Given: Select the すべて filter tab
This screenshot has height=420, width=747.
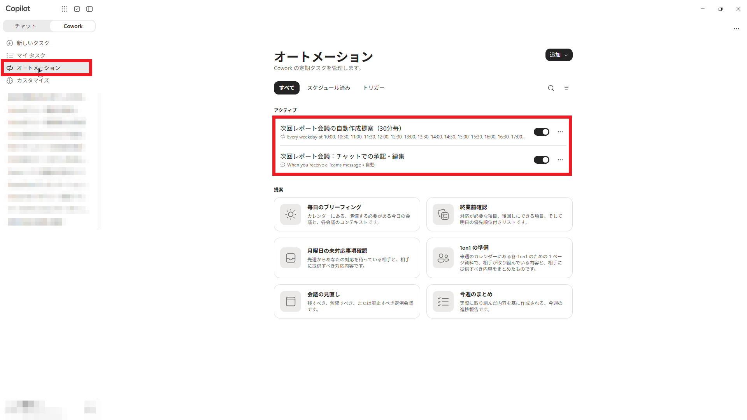Looking at the screenshot, I should click(x=287, y=88).
